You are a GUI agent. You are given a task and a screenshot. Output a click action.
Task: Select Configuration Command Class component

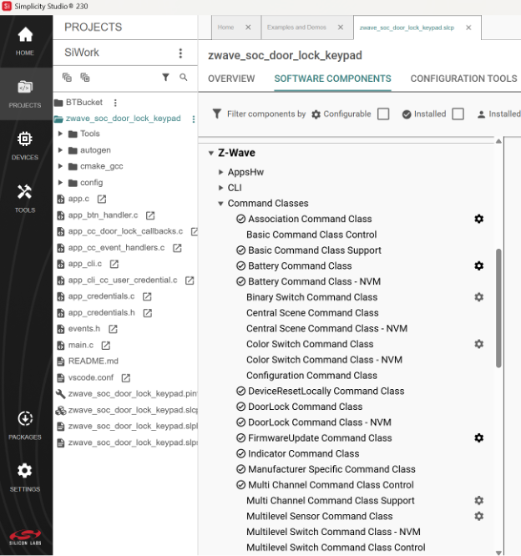(311, 376)
